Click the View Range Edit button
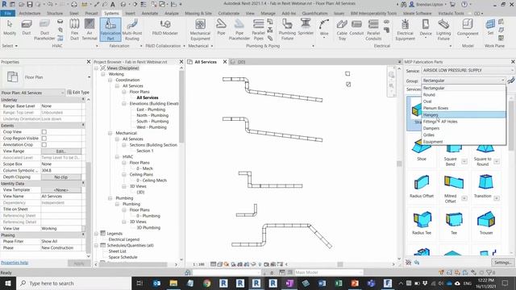 [61, 151]
